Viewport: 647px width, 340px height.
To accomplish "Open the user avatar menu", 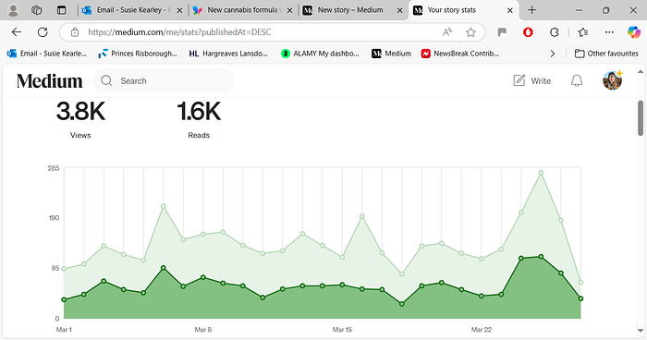I will (612, 80).
